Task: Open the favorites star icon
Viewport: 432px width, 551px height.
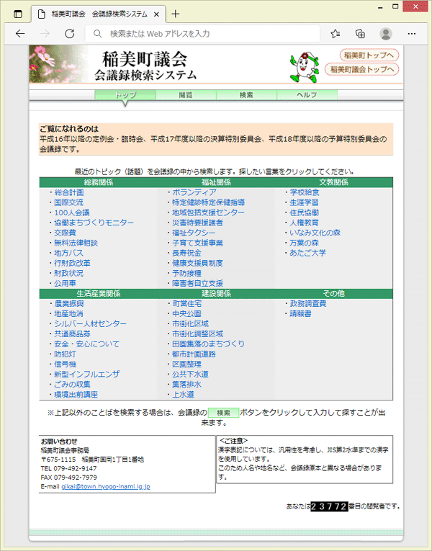Action: coord(336,34)
